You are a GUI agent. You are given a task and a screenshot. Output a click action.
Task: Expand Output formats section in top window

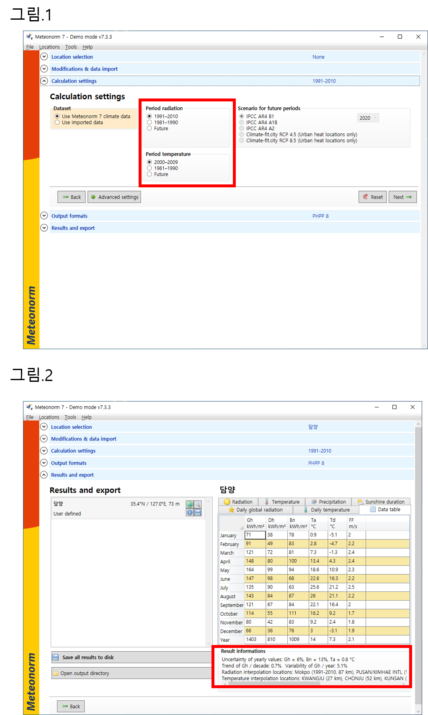point(44,216)
